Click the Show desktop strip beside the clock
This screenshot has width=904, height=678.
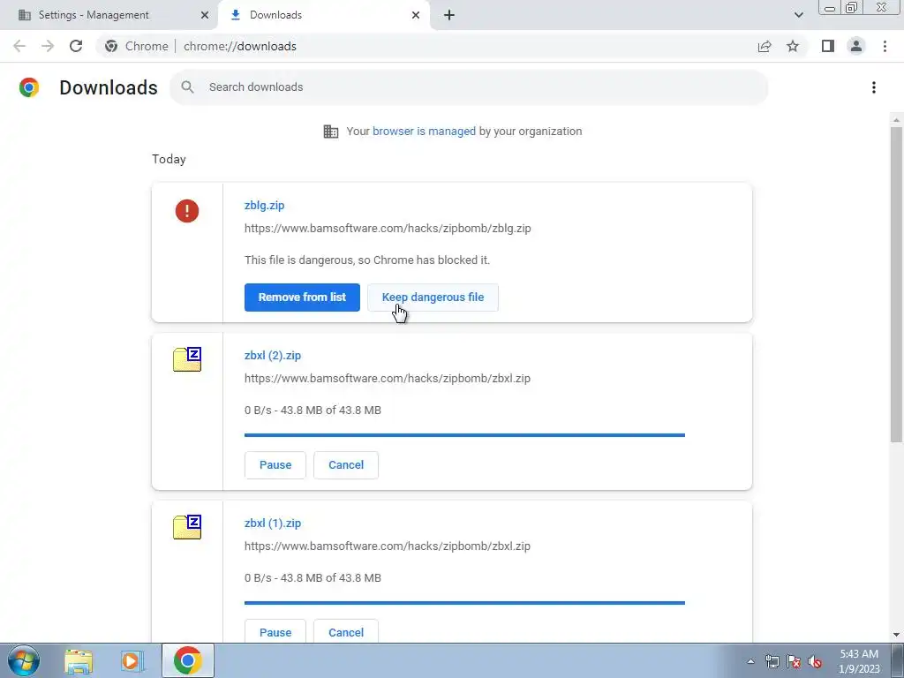tap(897, 660)
